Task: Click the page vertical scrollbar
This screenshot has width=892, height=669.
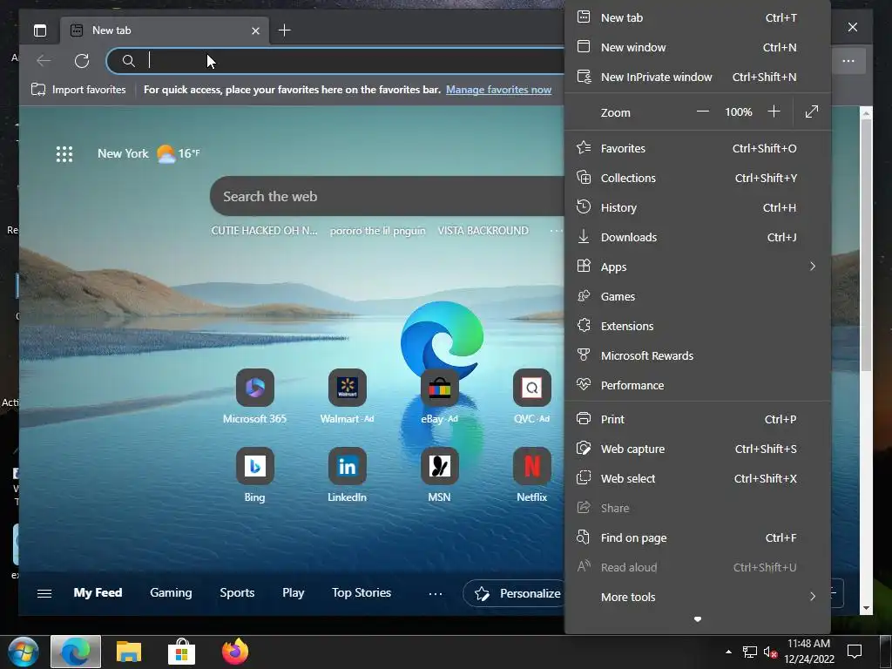Action: coord(866,245)
